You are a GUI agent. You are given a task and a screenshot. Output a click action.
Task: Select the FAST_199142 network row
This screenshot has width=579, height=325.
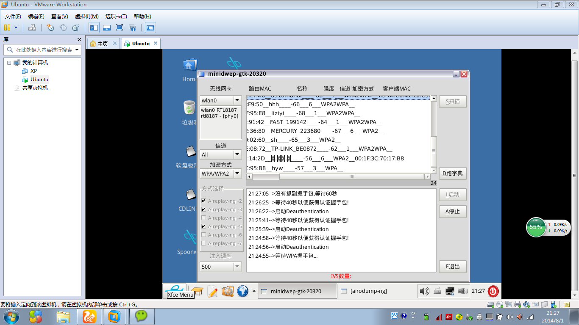tap(338, 122)
